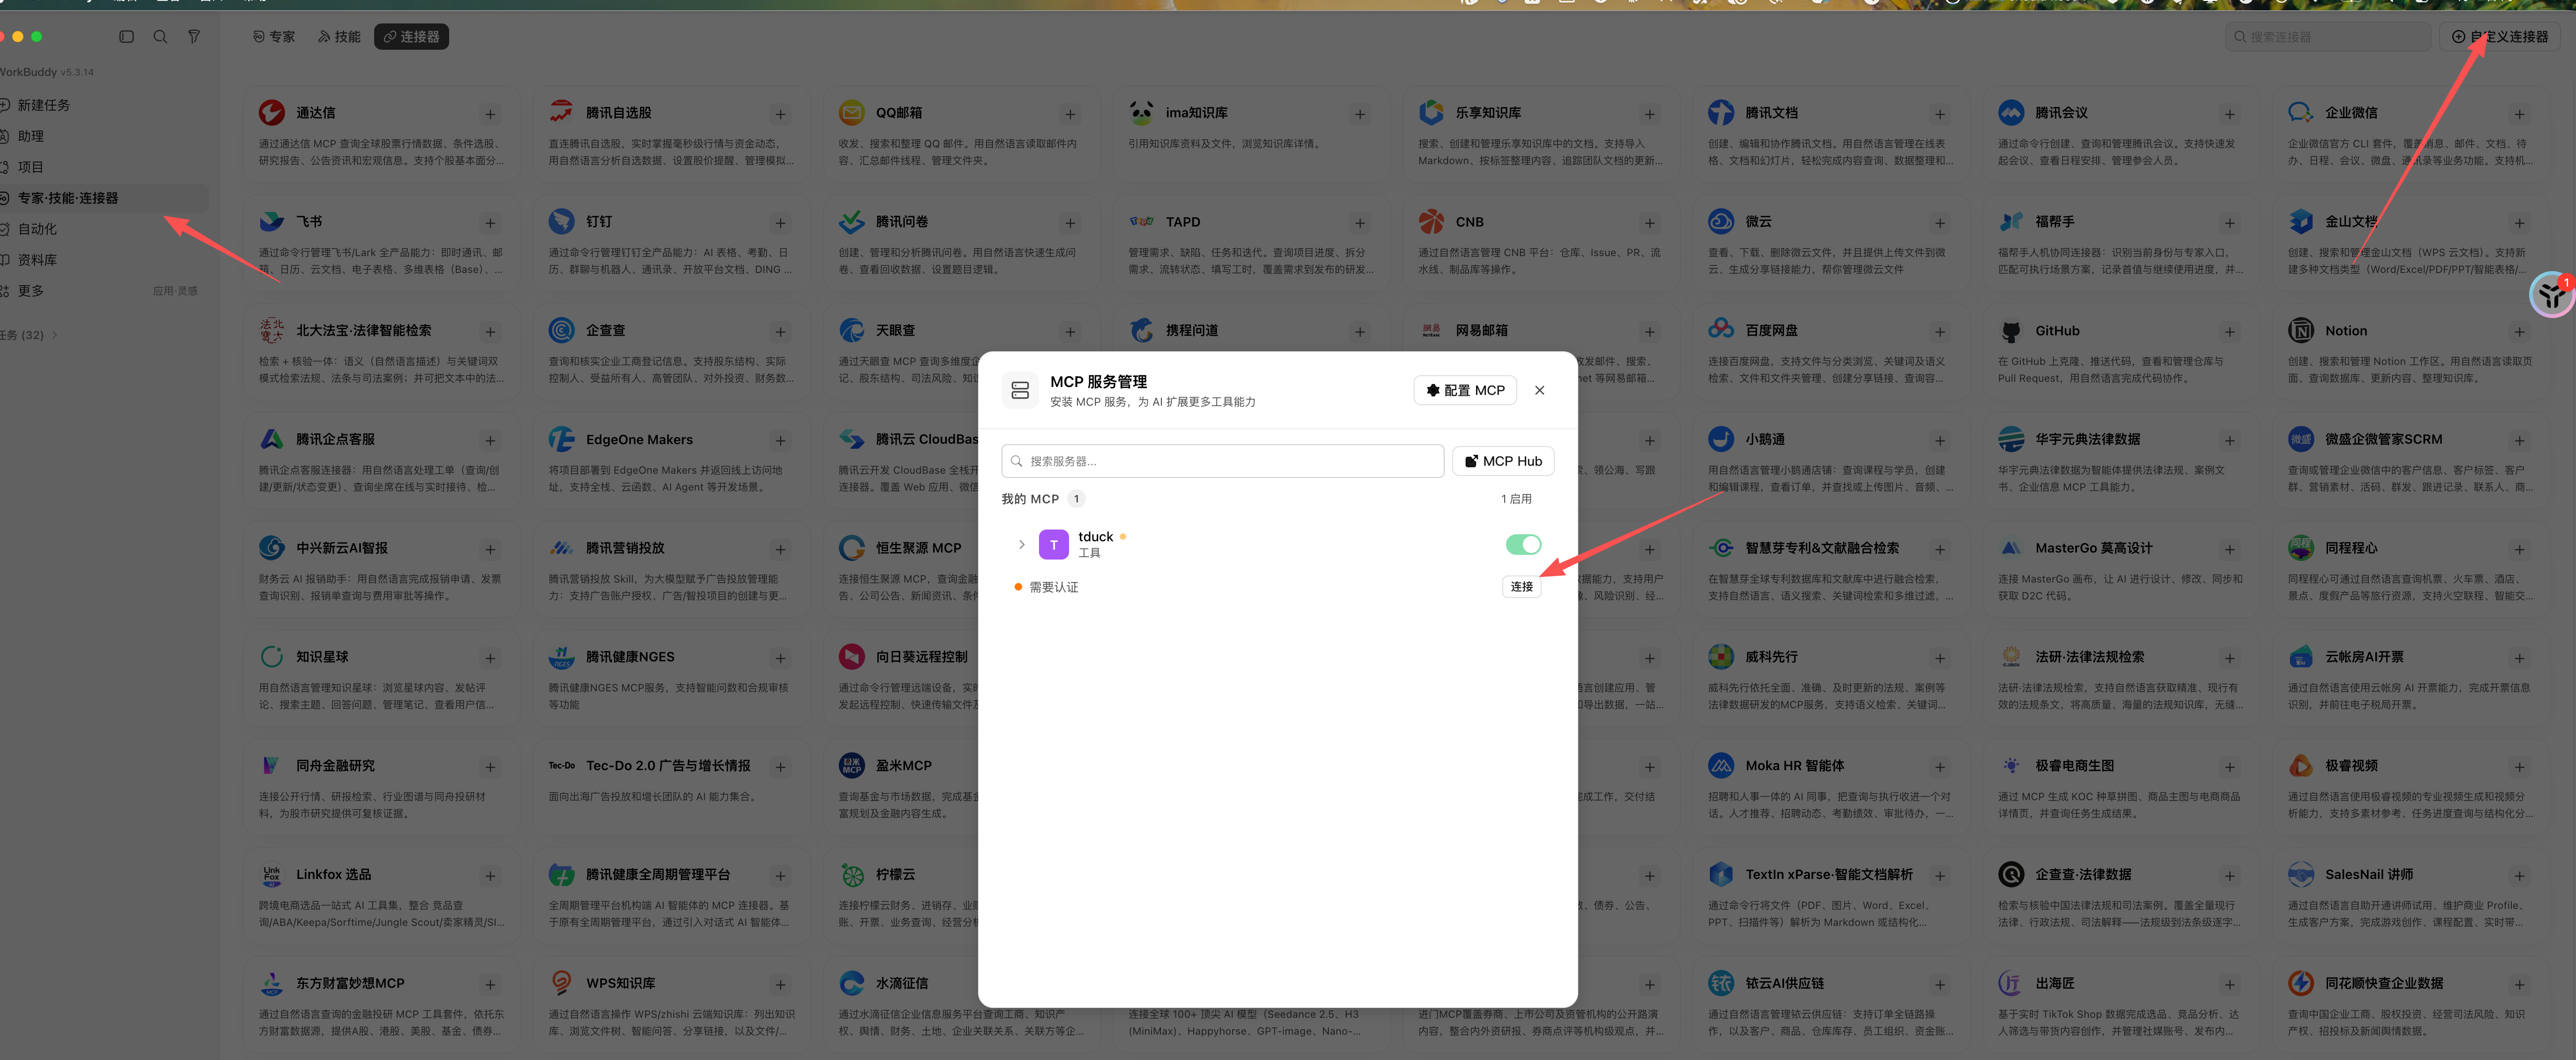
Task: Toggle the tduck MCP switch off
Action: [x=1523, y=544]
